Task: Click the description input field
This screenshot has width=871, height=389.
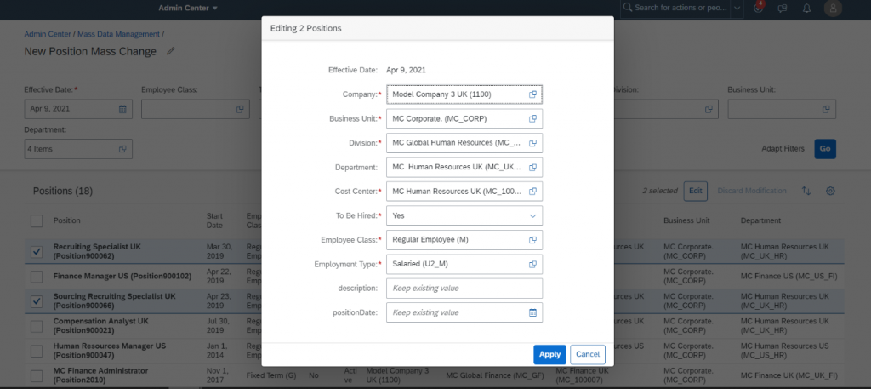Action: click(464, 289)
